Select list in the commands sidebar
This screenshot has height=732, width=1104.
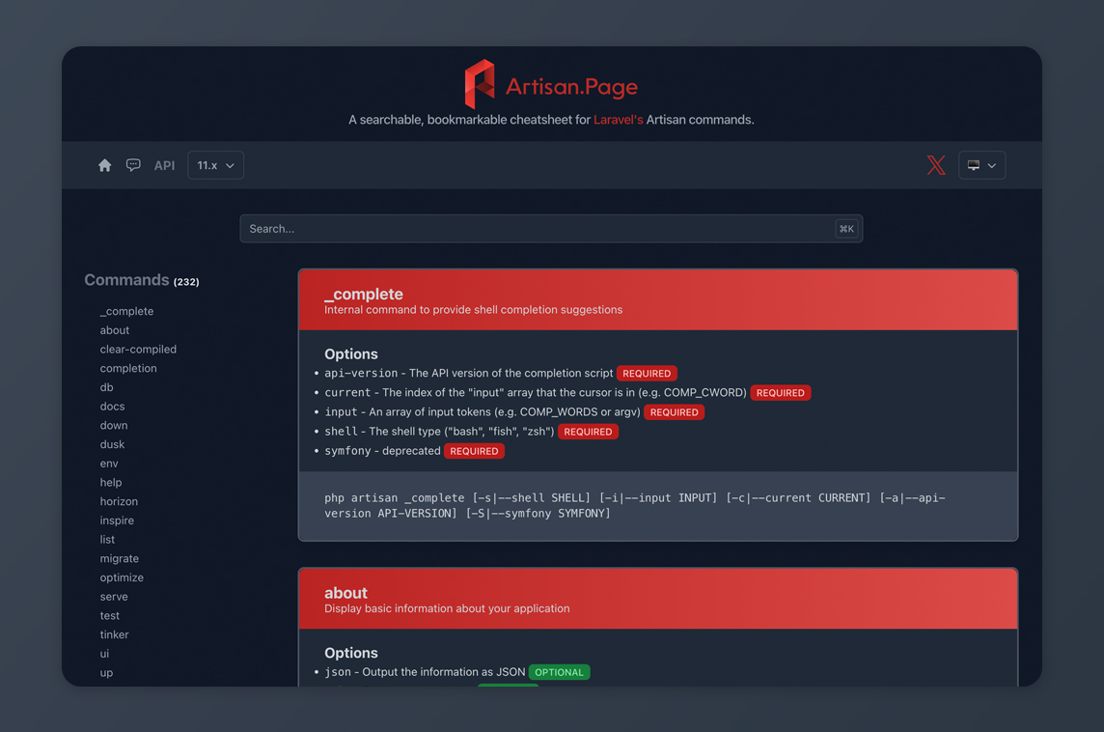pos(107,540)
